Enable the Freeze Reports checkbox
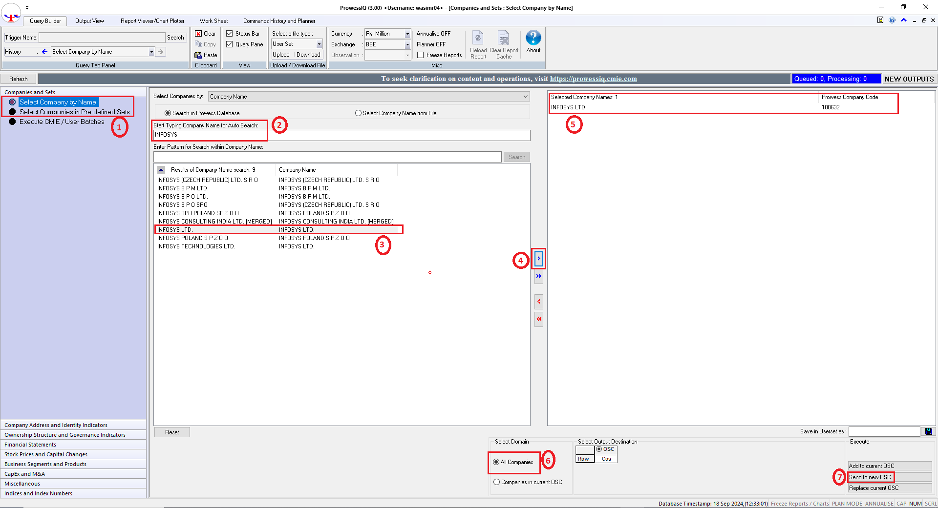 (x=420, y=55)
